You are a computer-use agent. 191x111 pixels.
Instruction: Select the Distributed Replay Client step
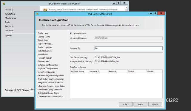48,93
